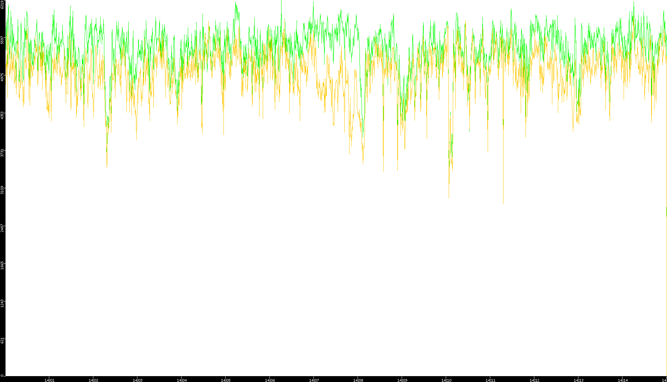
Task: Select the 3109 value on the y-axis
Action: coord(3,190)
